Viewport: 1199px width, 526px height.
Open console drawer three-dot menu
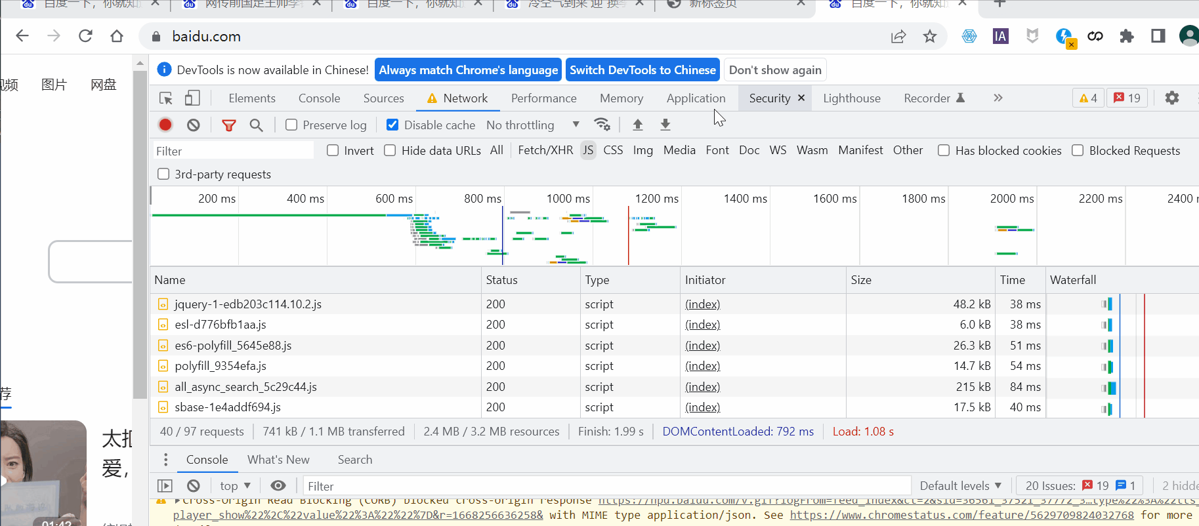(165, 459)
